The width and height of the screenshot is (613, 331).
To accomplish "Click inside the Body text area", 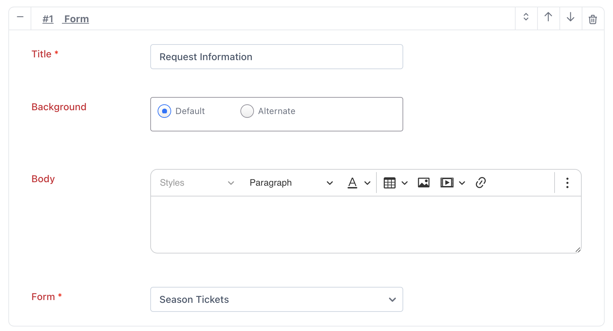I will click(366, 225).
